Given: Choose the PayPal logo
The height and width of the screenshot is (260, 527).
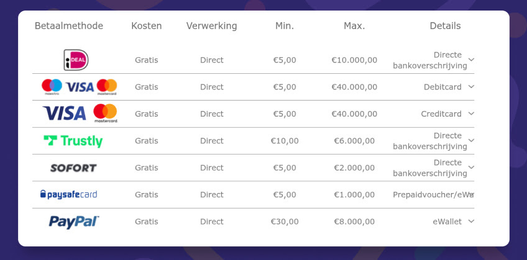Looking at the screenshot, I should coord(74,222).
